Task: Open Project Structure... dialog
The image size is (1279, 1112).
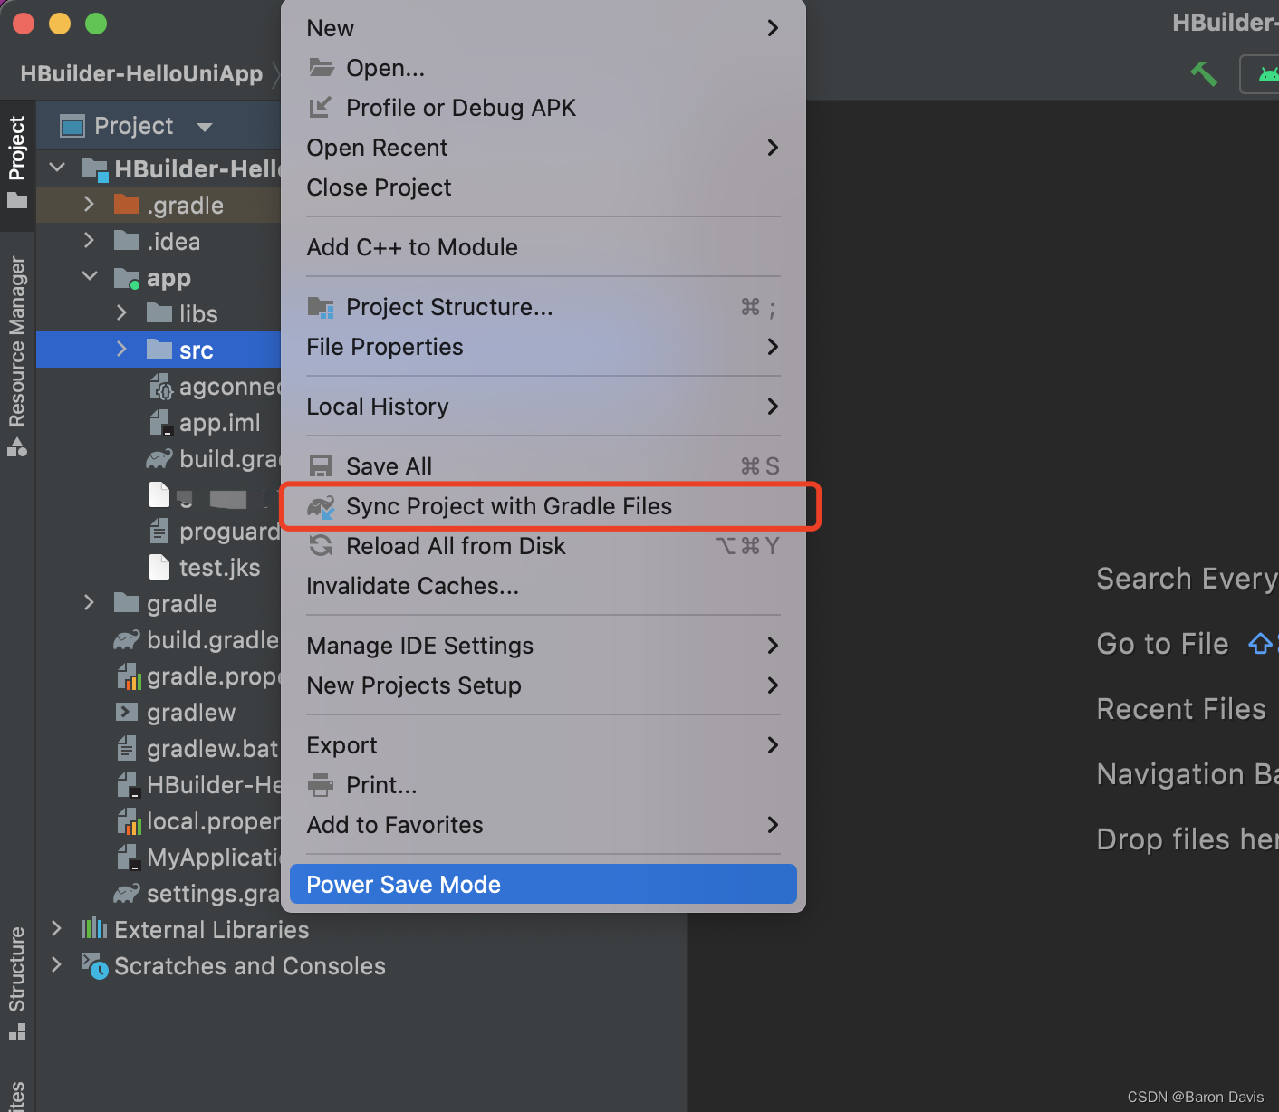Action: pos(543,308)
